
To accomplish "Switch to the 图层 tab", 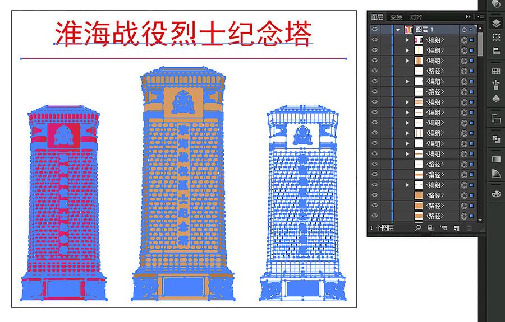I will pyautogui.click(x=377, y=17).
